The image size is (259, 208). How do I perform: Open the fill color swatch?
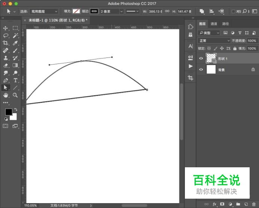pyautogui.click(x=76, y=11)
